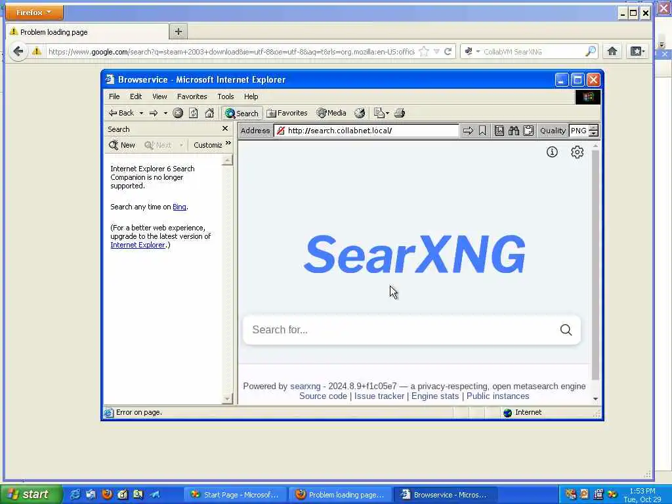Select 'Problem loading page' Firefox tab
672x504 pixels.
87,31
